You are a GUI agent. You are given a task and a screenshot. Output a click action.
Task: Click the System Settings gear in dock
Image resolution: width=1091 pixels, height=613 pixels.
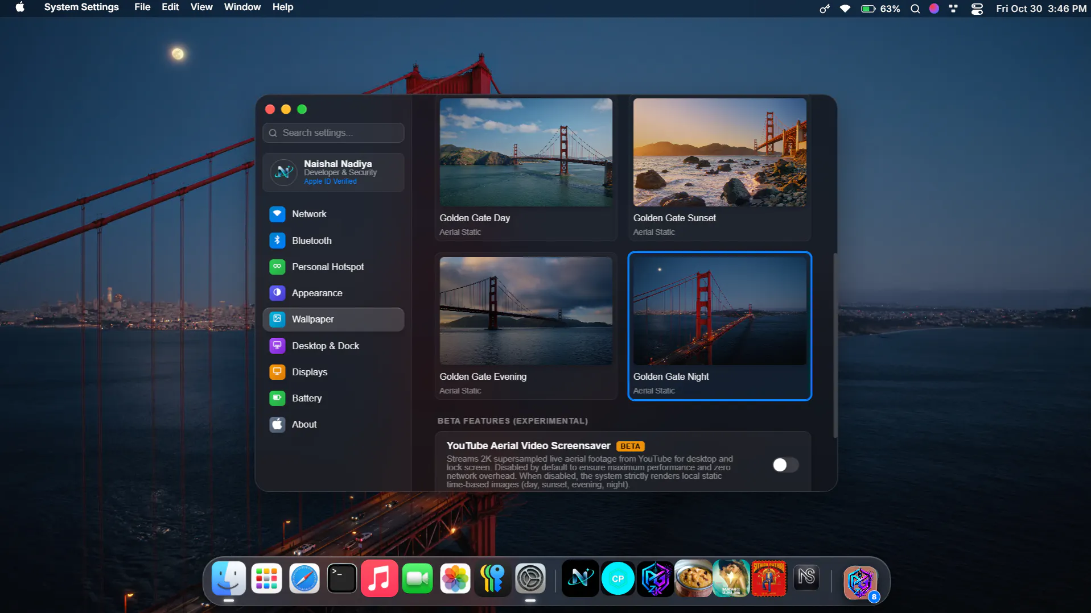pos(530,579)
